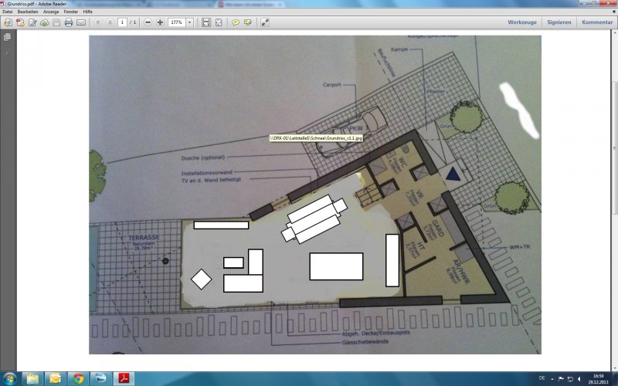Open the Kommentar pane
The width and height of the screenshot is (618, 386).
(597, 22)
